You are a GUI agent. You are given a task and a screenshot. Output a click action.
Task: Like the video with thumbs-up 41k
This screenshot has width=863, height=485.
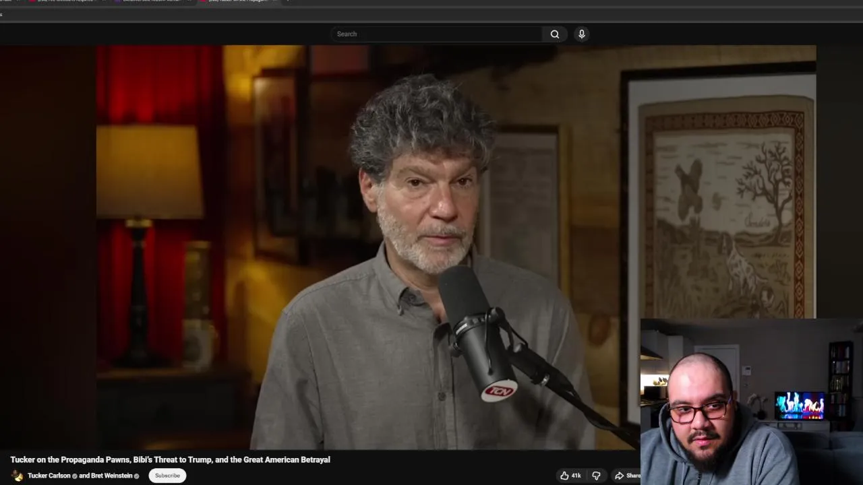pos(570,476)
